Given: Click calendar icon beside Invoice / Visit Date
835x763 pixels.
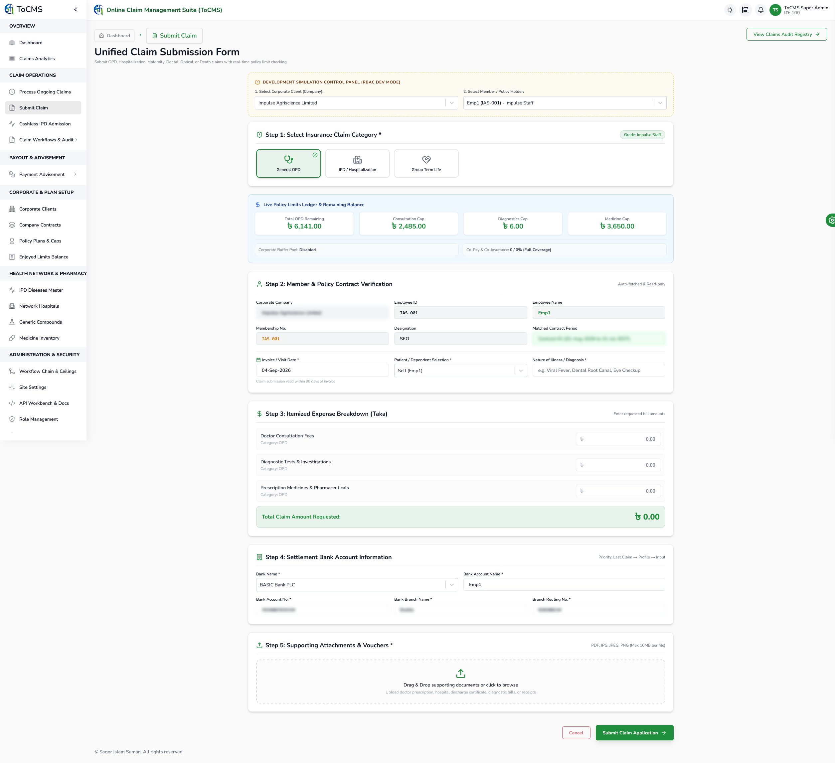Looking at the screenshot, I should [258, 360].
